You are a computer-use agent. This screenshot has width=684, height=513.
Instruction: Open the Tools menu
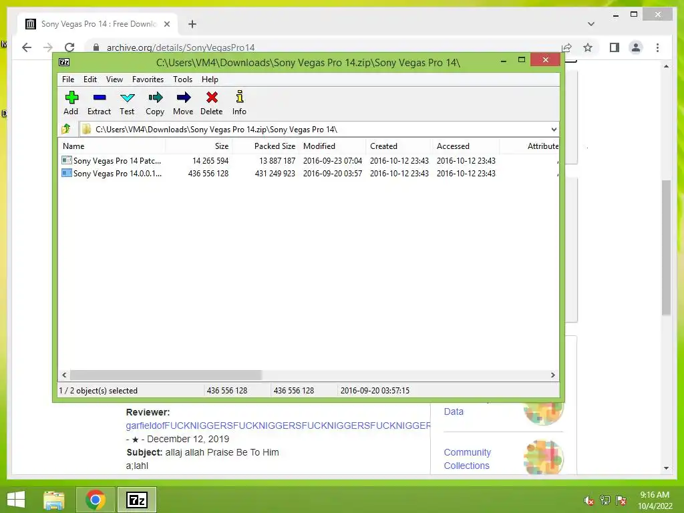182,79
